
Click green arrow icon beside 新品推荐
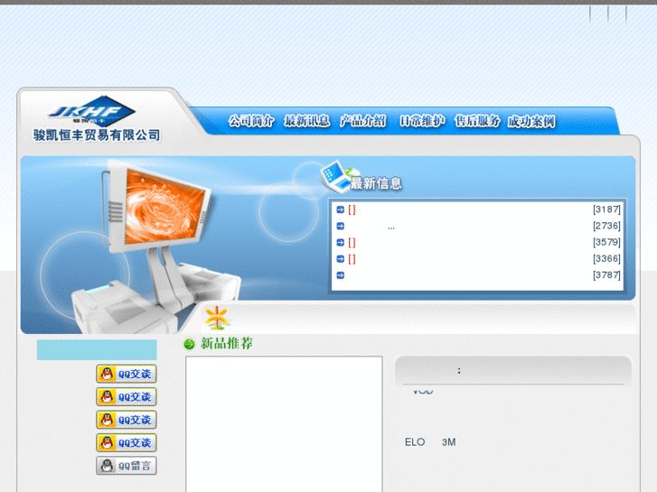[x=190, y=344]
